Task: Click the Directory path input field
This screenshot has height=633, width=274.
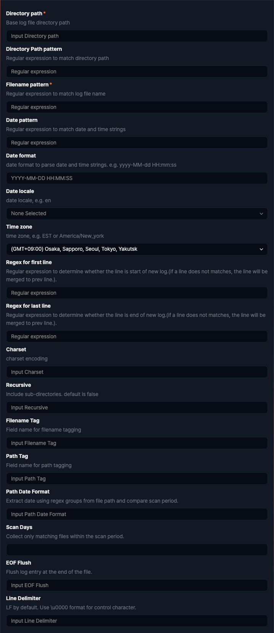Action: (137, 36)
